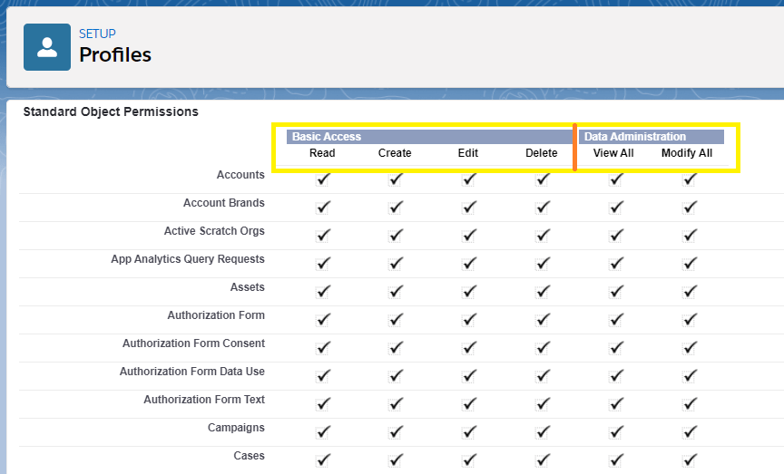This screenshot has height=474, width=784.
Task: Uncheck Edit for Authorization Form Text
Action: [x=469, y=404]
